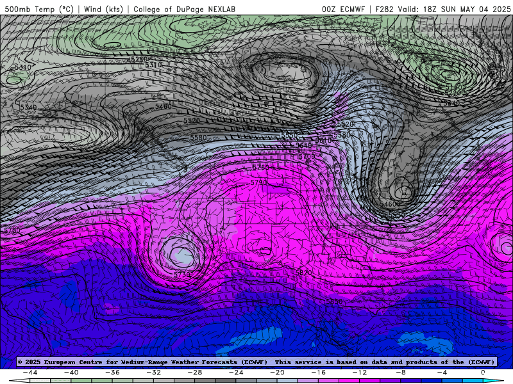Click the -44 color scale label

pyautogui.click(x=30, y=372)
